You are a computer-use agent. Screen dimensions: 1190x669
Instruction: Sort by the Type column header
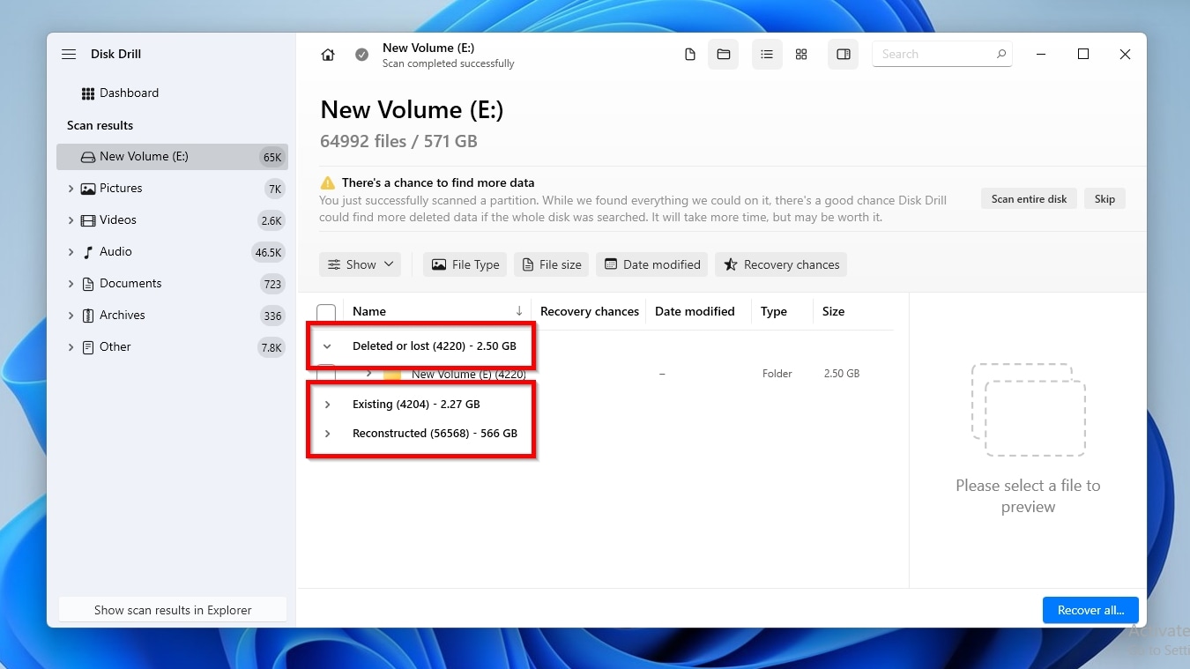774,311
